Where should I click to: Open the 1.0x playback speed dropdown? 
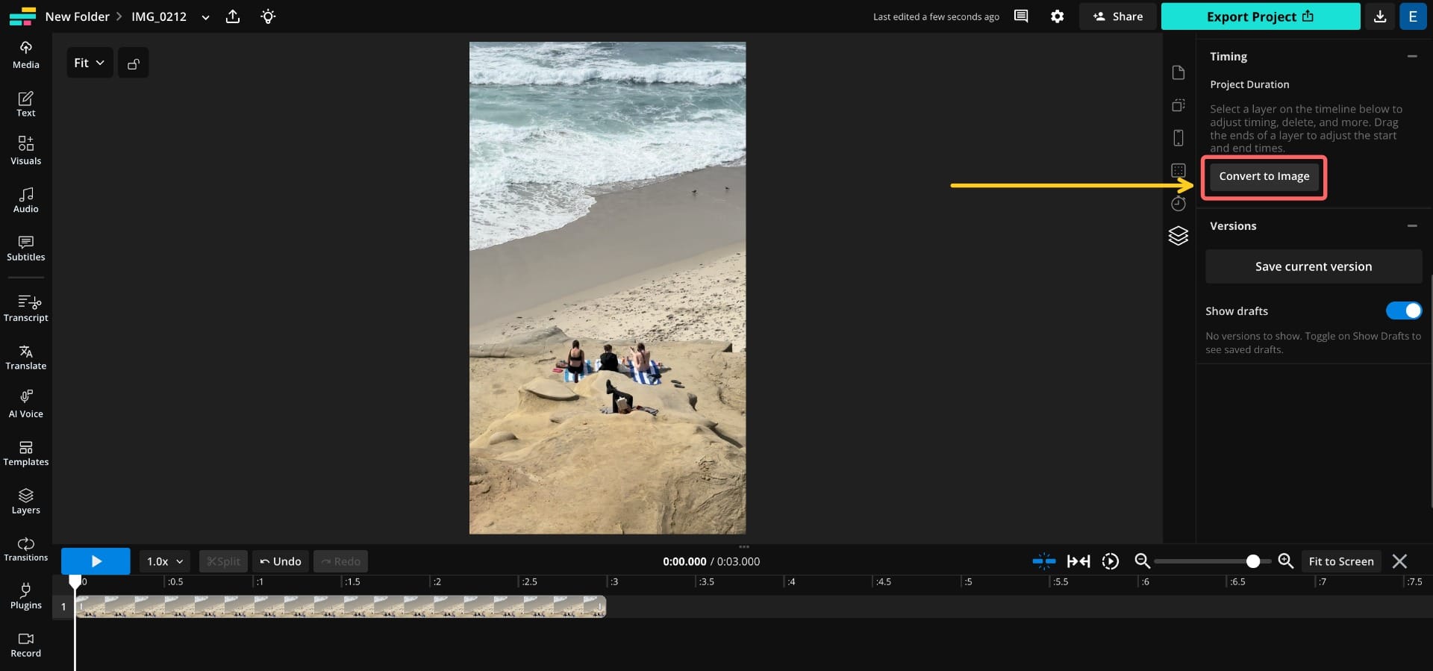pos(164,561)
